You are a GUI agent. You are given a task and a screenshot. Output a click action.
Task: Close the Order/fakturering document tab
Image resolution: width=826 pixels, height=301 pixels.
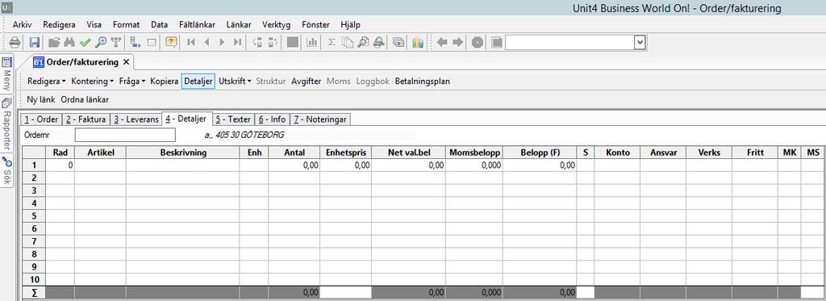tap(126, 62)
